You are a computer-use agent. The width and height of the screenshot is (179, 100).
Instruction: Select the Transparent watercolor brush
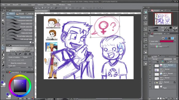coord(19,21)
